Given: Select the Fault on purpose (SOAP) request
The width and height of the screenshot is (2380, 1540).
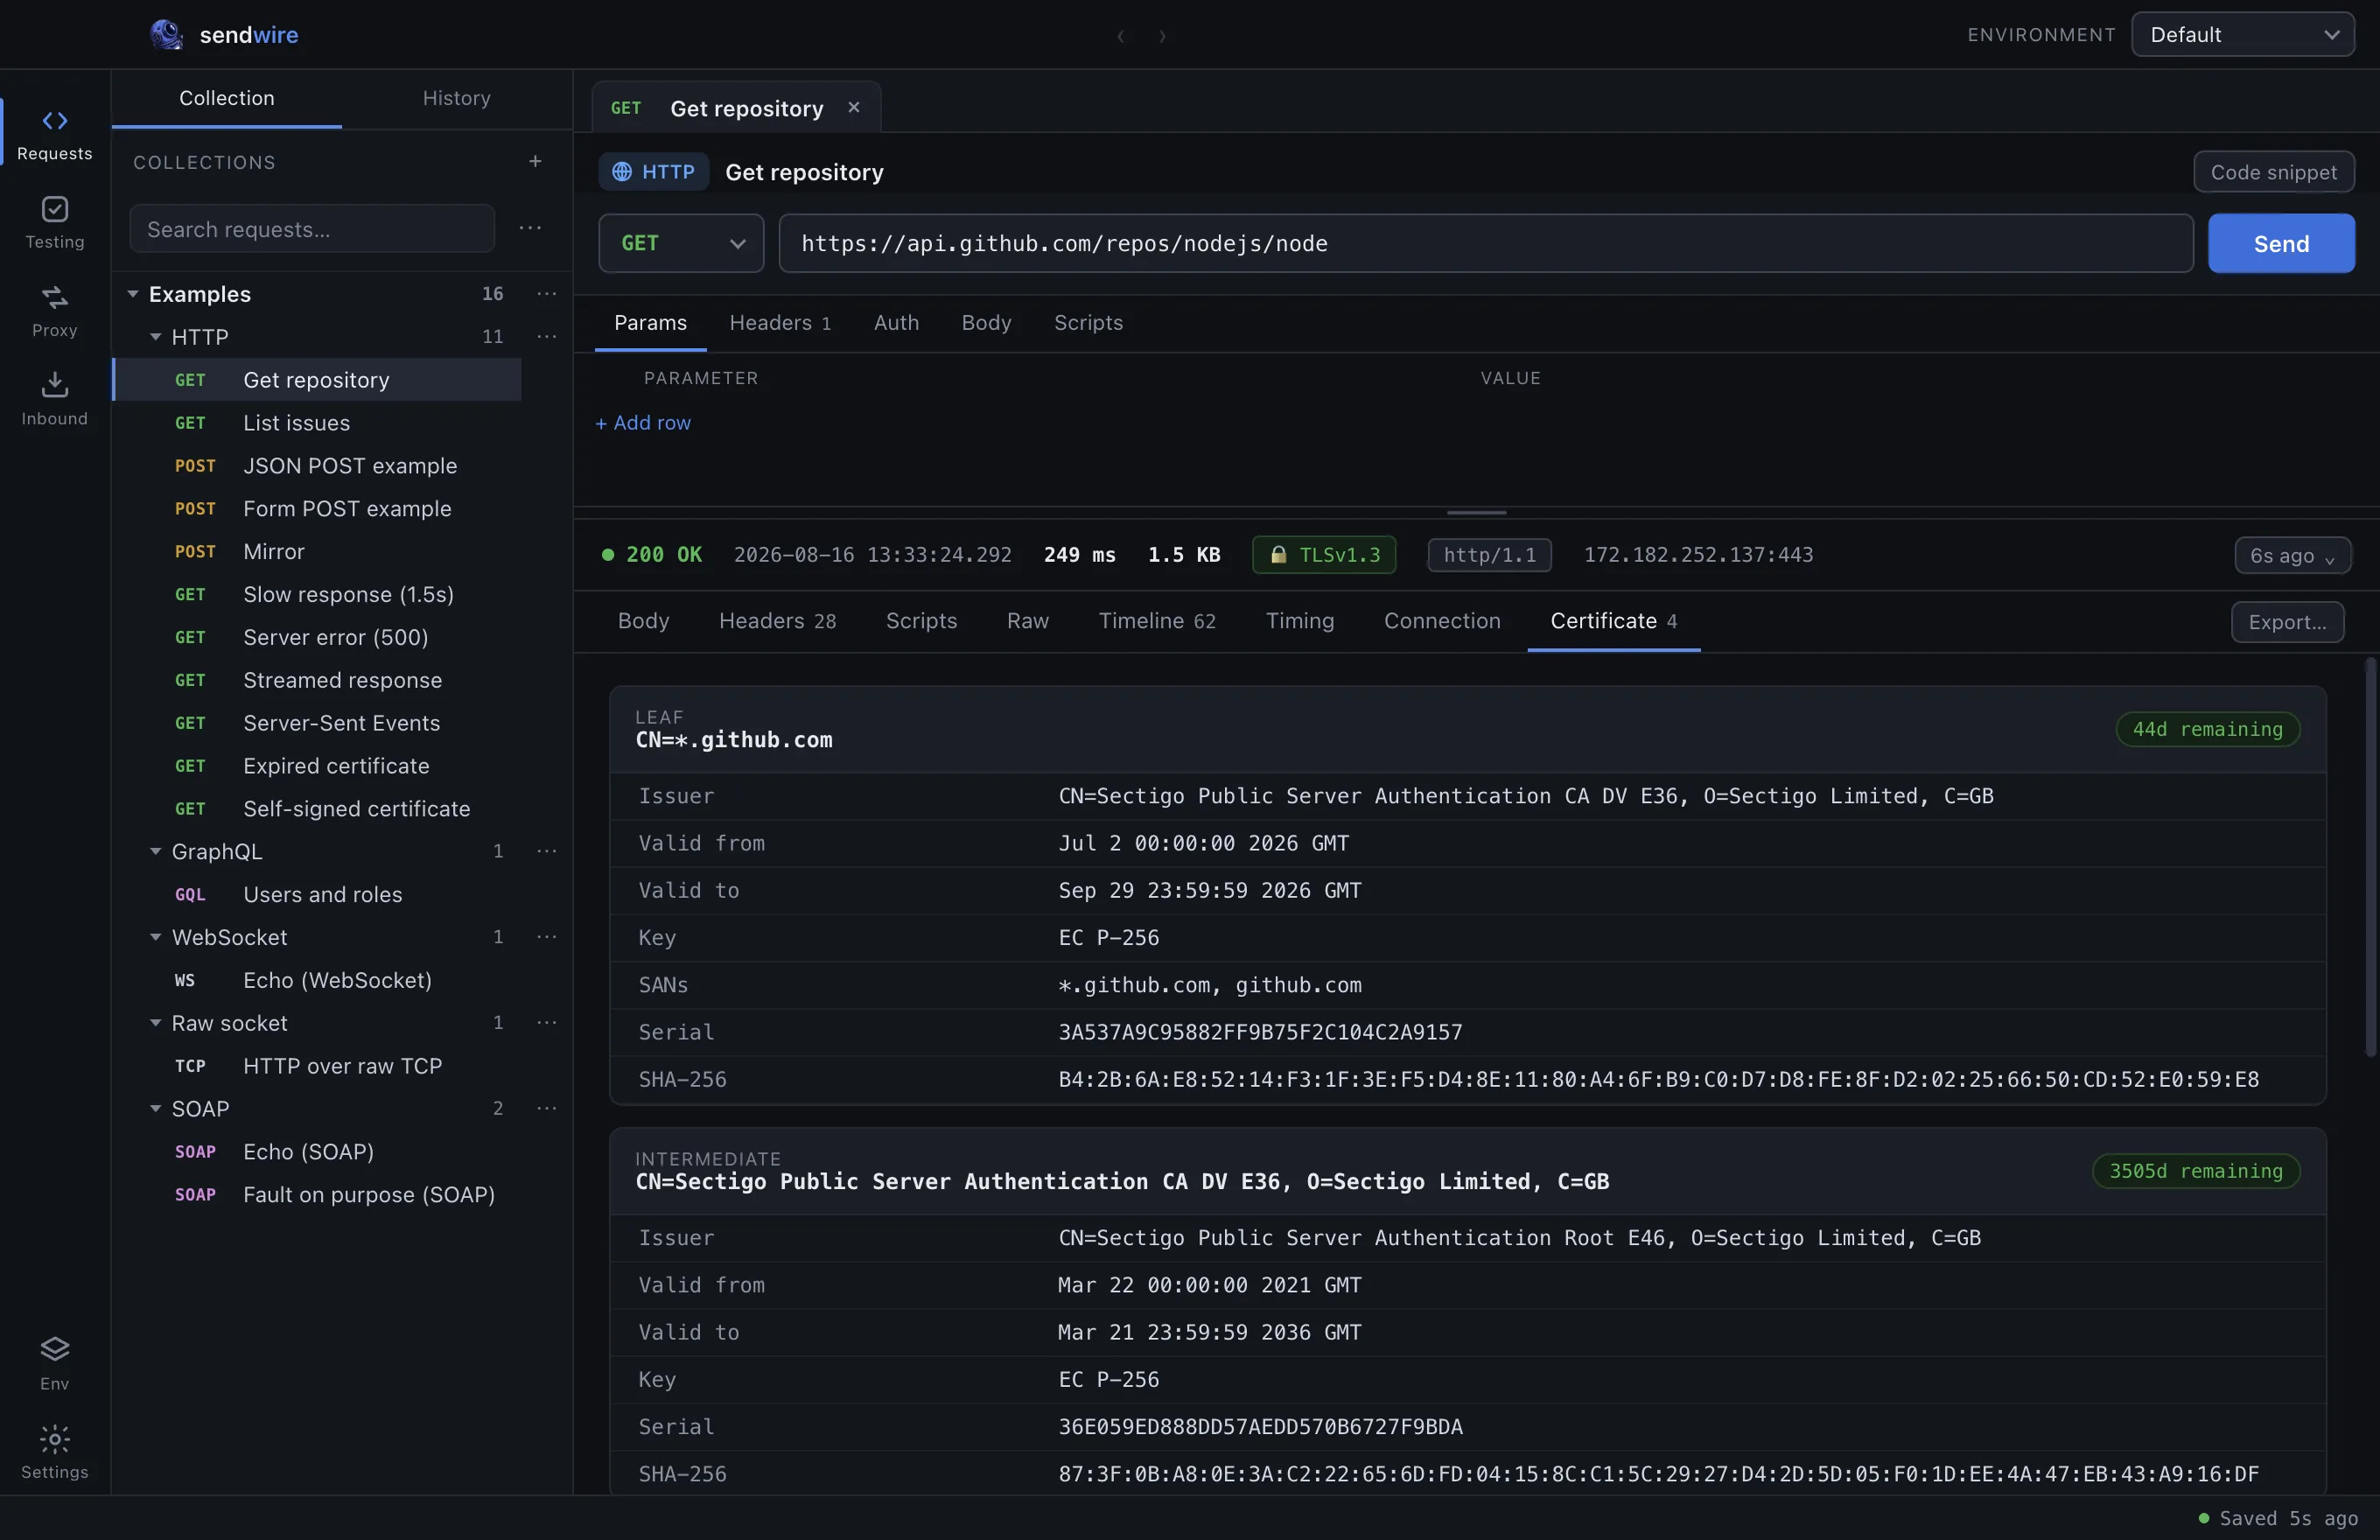Looking at the screenshot, I should (x=318, y=1194).
